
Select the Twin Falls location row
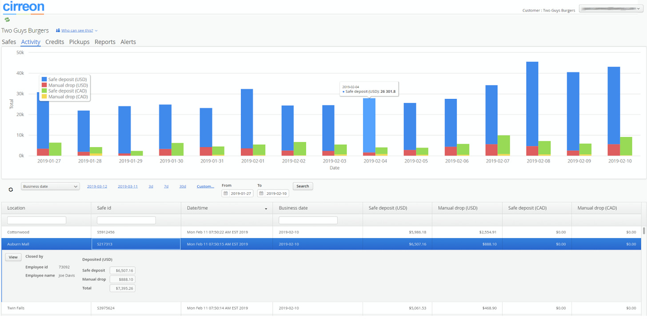[321, 308]
